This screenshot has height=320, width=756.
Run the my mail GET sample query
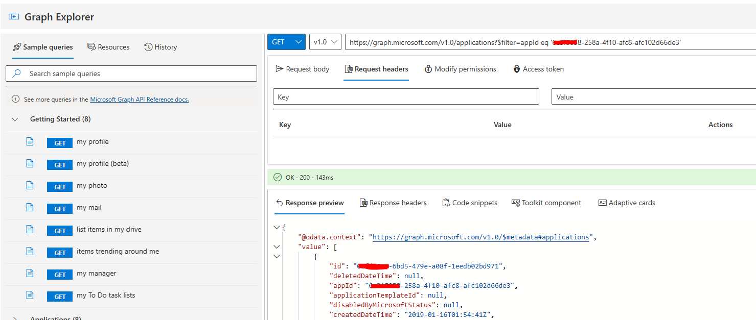(60, 209)
